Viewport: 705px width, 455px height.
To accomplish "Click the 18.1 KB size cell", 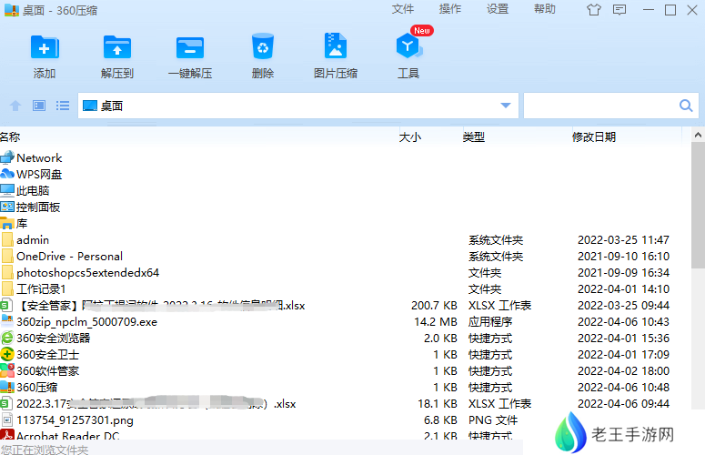I will click(437, 403).
